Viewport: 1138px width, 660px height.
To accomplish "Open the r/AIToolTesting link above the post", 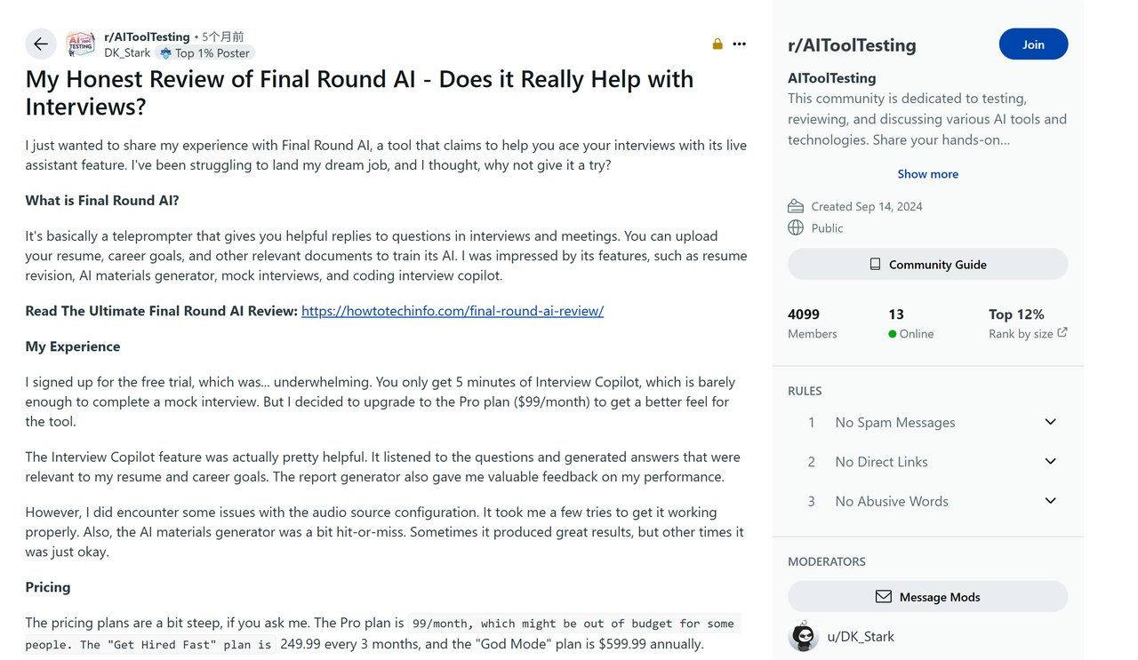I will click(x=147, y=36).
